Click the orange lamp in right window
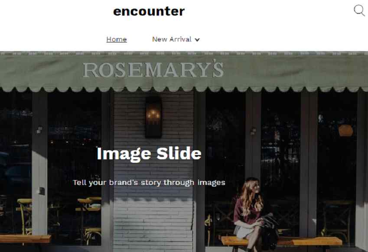The width and height of the screenshot is (368, 252). point(345,131)
